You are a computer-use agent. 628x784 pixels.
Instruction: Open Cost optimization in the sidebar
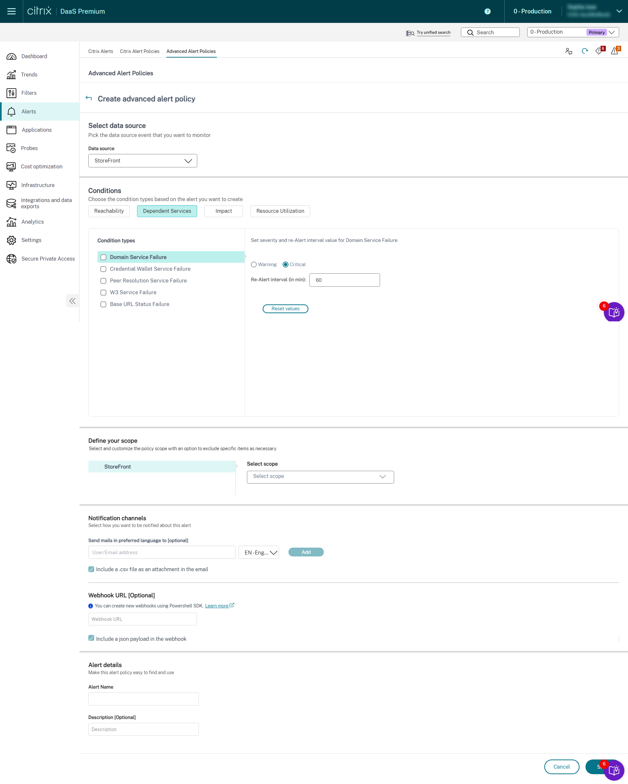pyautogui.click(x=42, y=166)
